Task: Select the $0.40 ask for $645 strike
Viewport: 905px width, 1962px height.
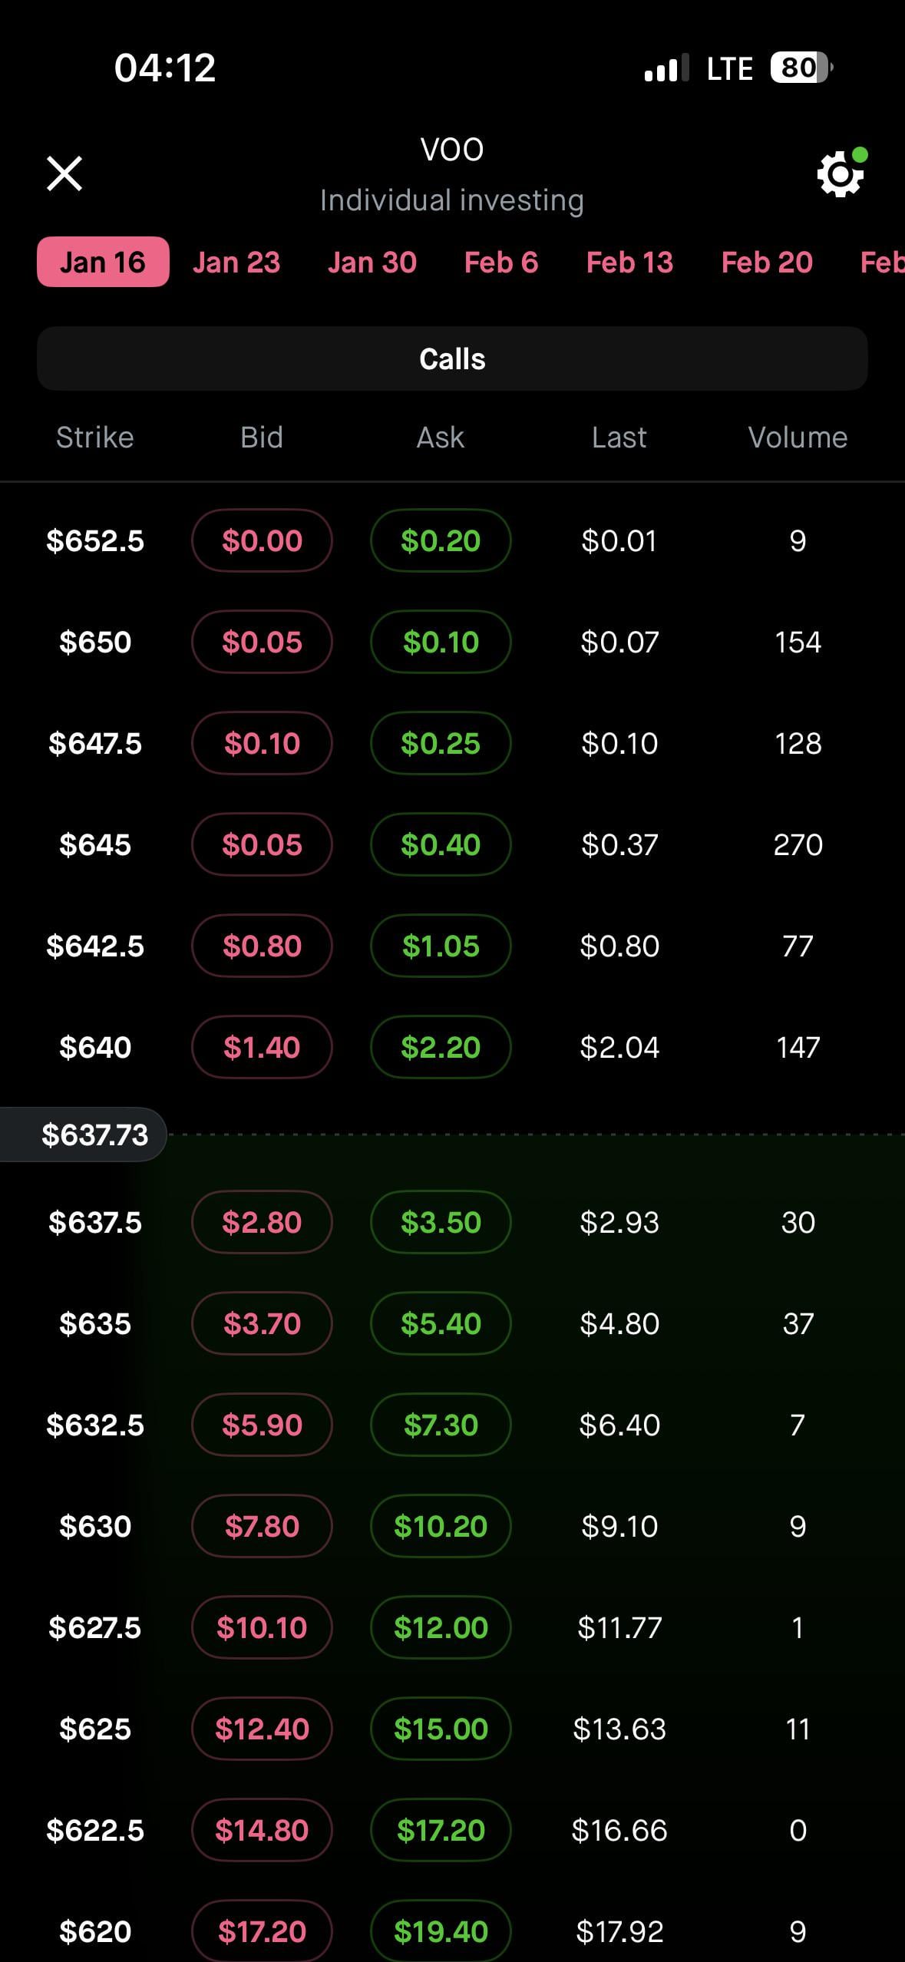Action: (x=441, y=844)
